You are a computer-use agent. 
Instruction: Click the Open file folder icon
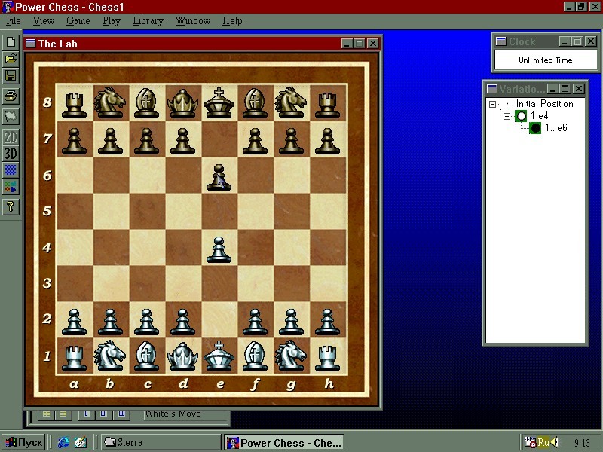(11, 59)
